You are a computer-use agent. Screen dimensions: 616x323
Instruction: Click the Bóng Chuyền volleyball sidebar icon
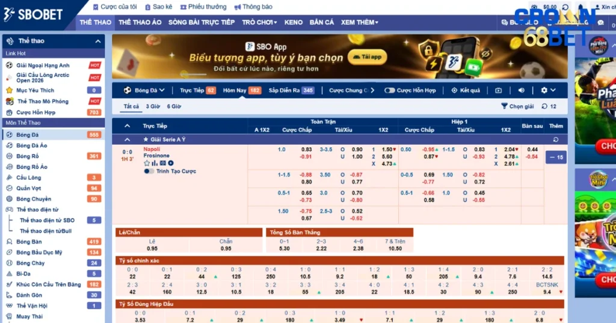click(10, 199)
